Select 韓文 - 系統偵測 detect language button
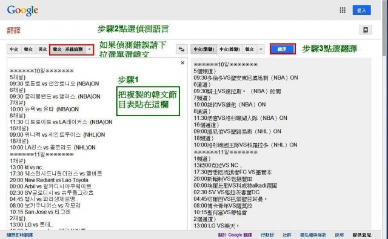The height and width of the screenshot is (239, 388). (68, 50)
